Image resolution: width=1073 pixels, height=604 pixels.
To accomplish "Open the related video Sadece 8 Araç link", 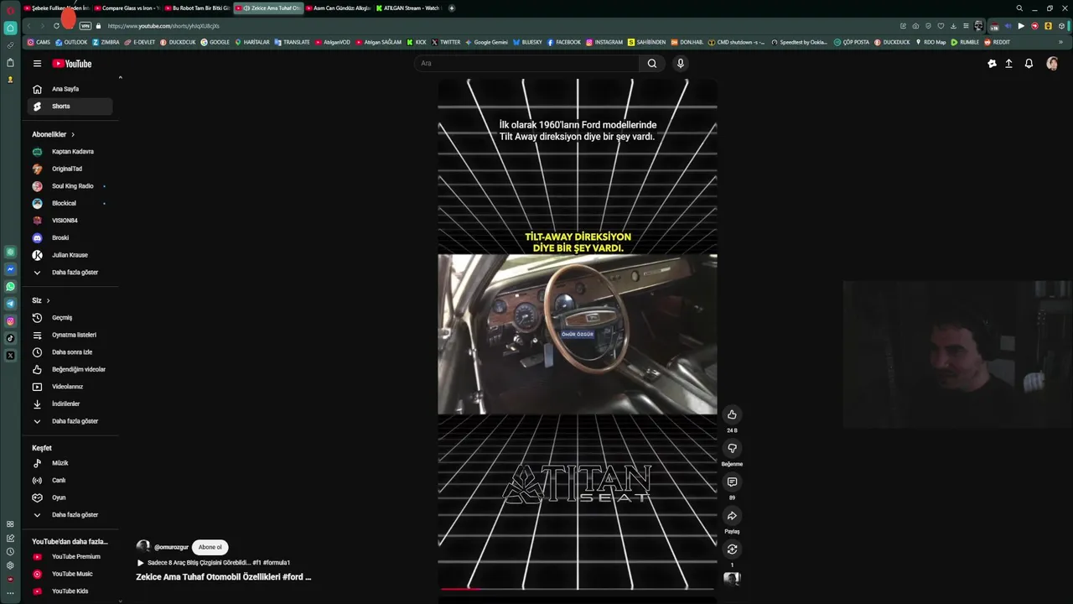I will coord(214,563).
